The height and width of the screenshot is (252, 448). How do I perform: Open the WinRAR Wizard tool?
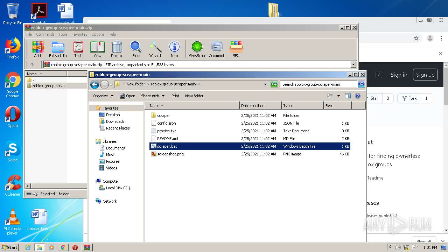155,49
